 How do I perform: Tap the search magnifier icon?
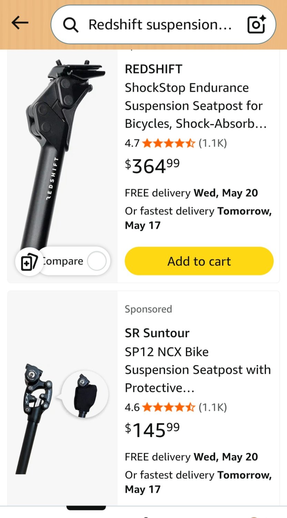click(x=71, y=25)
